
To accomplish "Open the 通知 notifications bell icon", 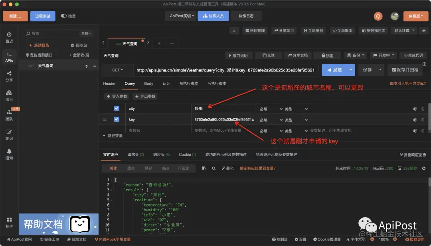I will click(x=9, y=154).
